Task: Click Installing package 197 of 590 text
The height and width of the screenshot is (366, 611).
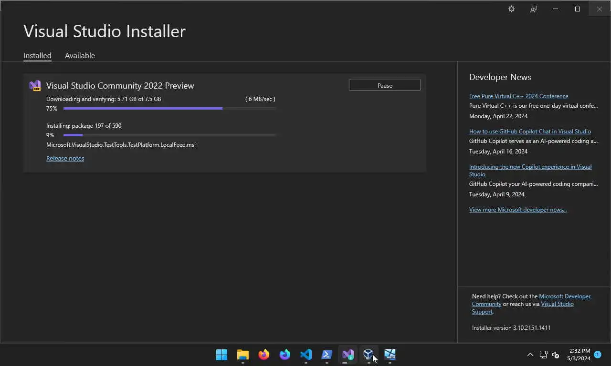Action: pyautogui.click(x=84, y=126)
